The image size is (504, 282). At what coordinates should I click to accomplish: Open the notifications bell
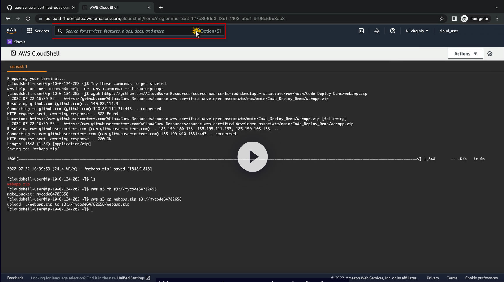377,31
